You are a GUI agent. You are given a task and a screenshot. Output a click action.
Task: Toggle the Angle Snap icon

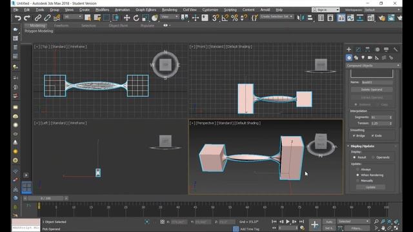(x=225, y=17)
